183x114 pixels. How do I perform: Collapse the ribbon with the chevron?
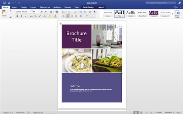tap(181, 7)
